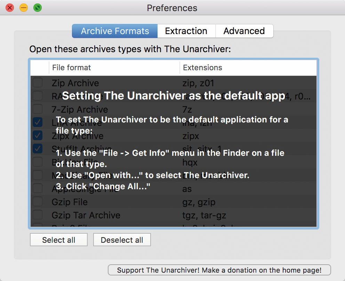Select the 7-Zip Archive row name

[x=80, y=109]
